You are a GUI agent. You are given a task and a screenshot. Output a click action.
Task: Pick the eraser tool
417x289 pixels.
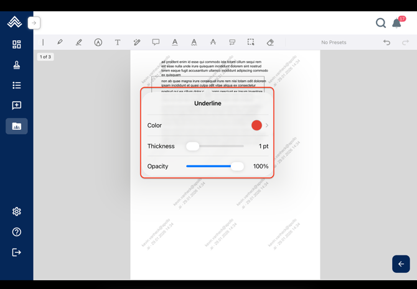point(270,42)
